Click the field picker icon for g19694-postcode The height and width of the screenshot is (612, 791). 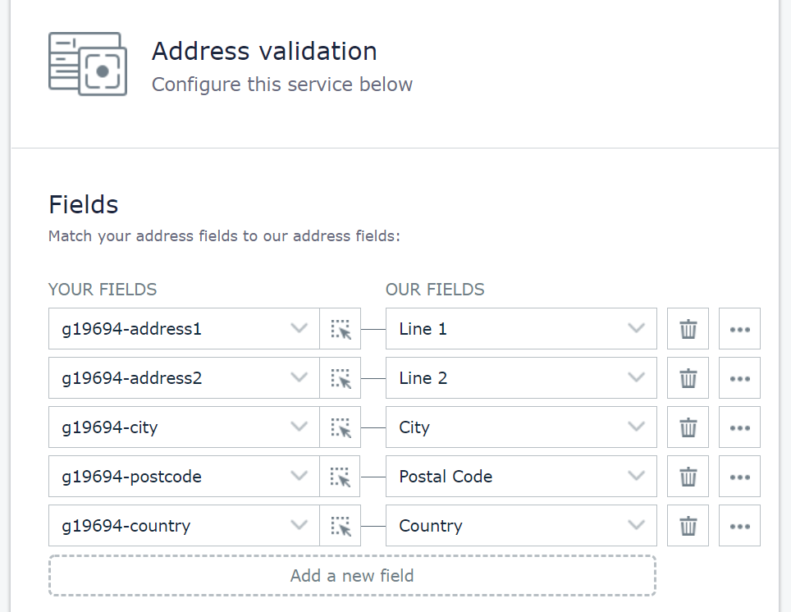click(x=341, y=477)
